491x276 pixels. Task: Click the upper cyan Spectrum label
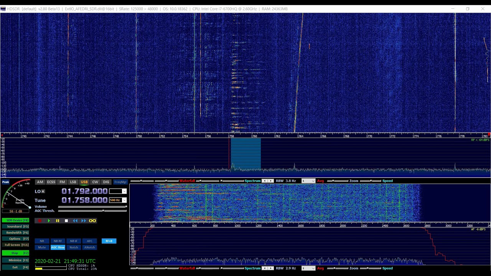[x=252, y=181]
